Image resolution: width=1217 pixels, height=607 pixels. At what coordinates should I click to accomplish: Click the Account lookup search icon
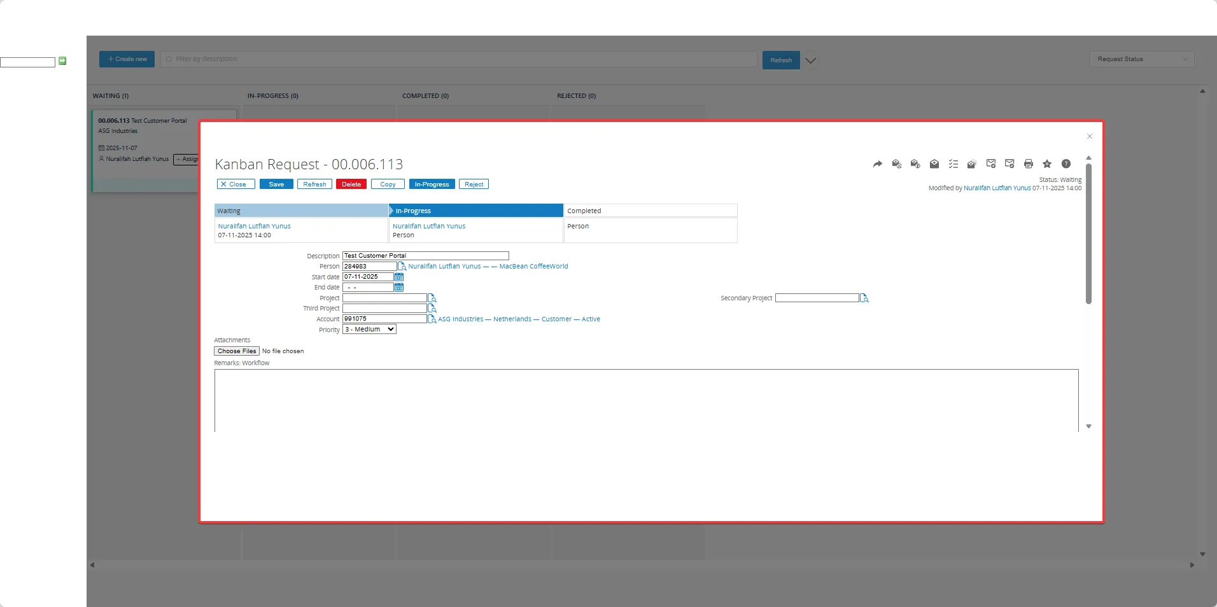tap(432, 319)
